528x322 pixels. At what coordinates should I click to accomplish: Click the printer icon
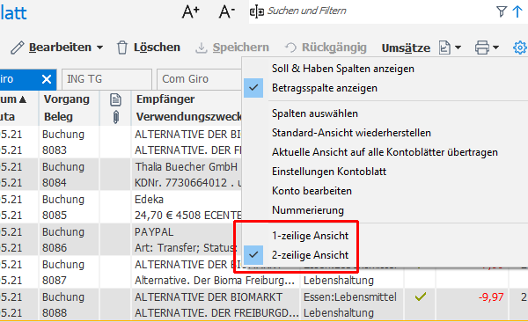482,48
